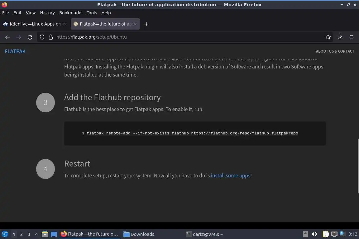
Task: Open the tracking protection shield icon
Action: coord(42,37)
